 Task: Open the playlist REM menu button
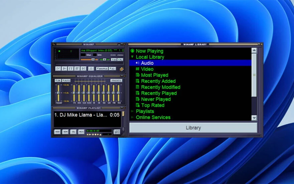coord(65,132)
